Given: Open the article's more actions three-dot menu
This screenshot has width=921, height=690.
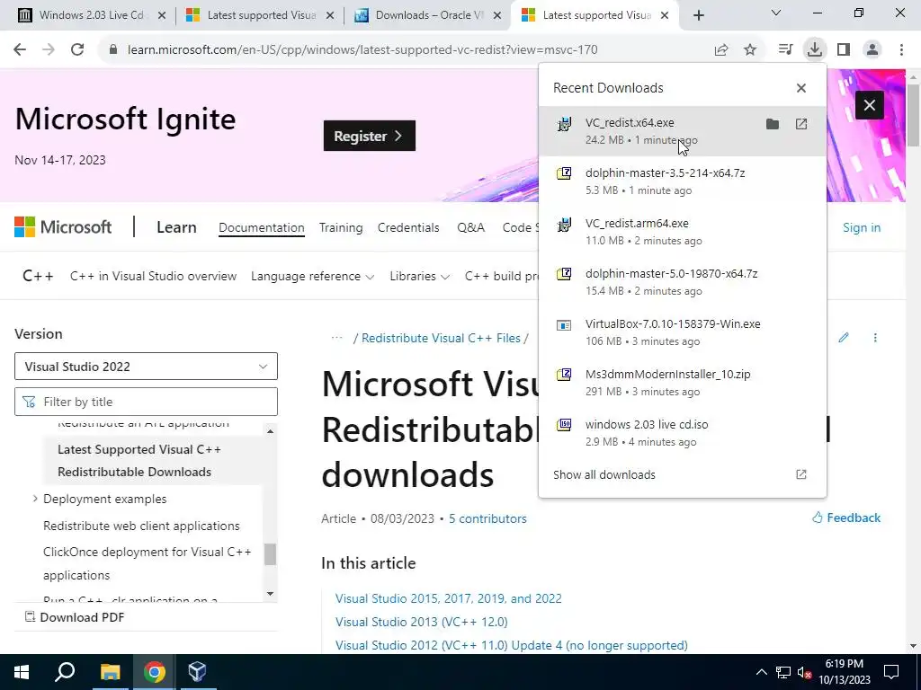Looking at the screenshot, I should click(875, 338).
